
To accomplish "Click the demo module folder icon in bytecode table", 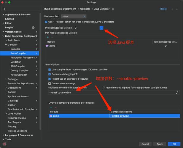I will pos(47,46).
